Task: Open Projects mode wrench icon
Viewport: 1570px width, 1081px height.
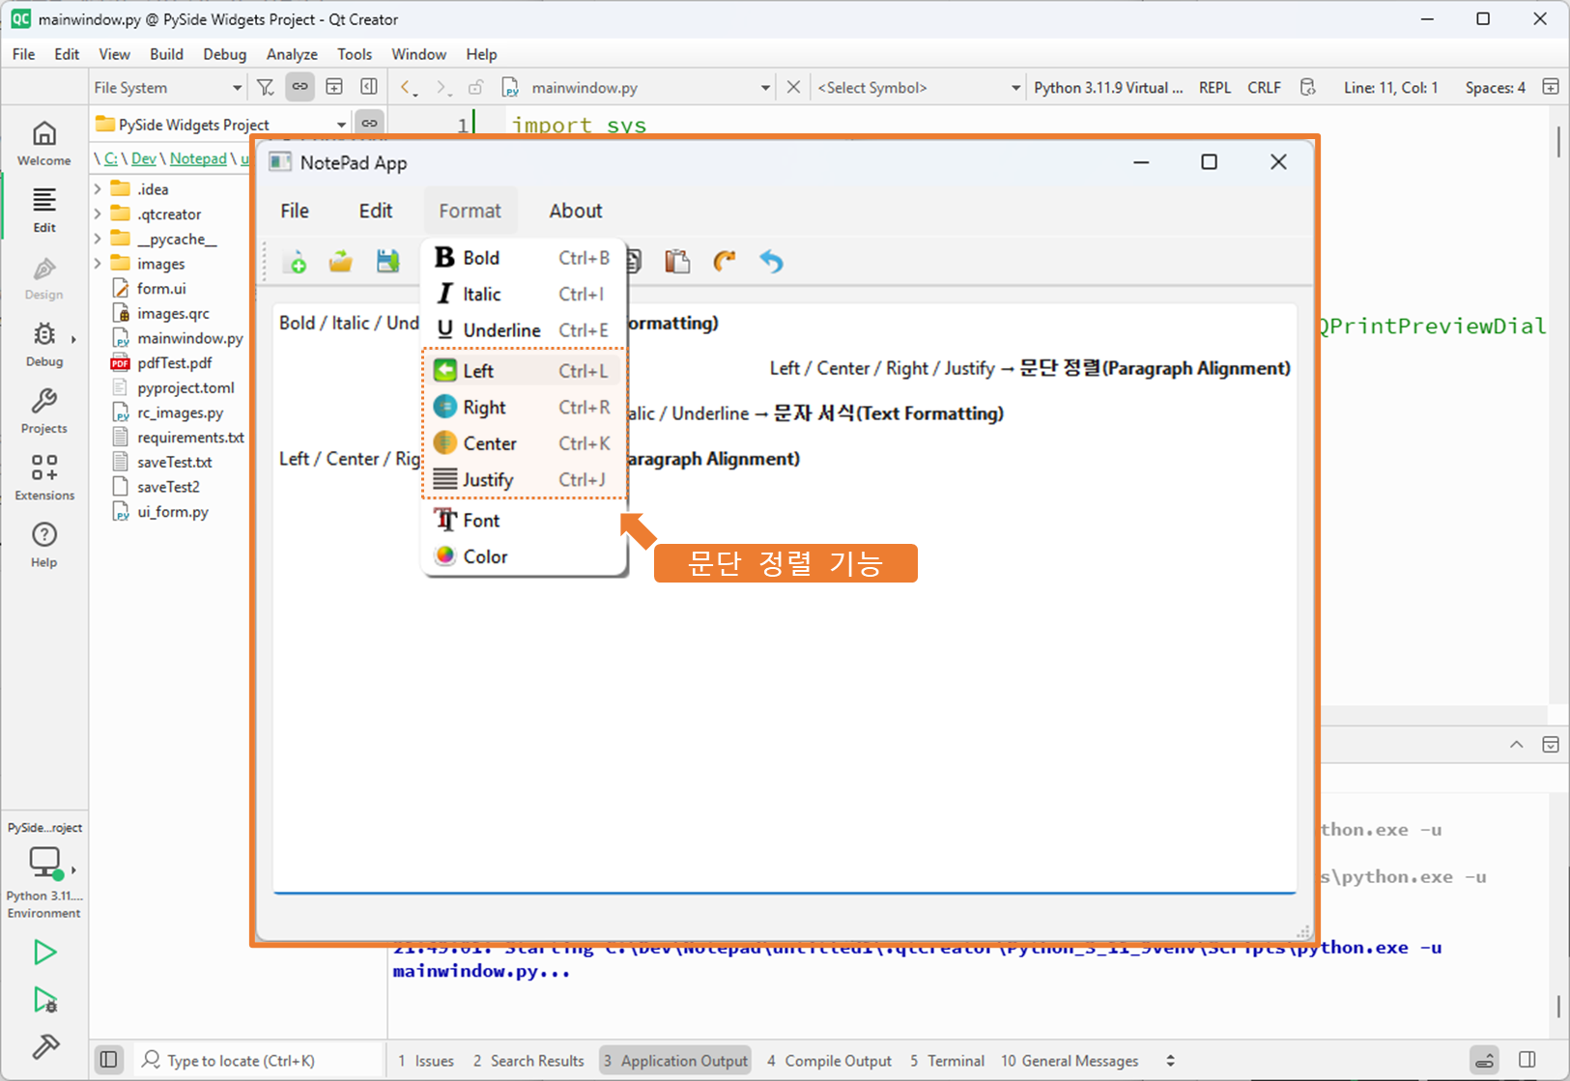Action: [x=44, y=411]
